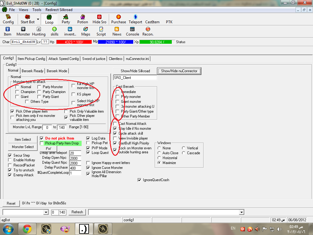Toggle the PVP Mode checkbox
The height and width of the screenshot is (235, 313).
coord(88,148)
